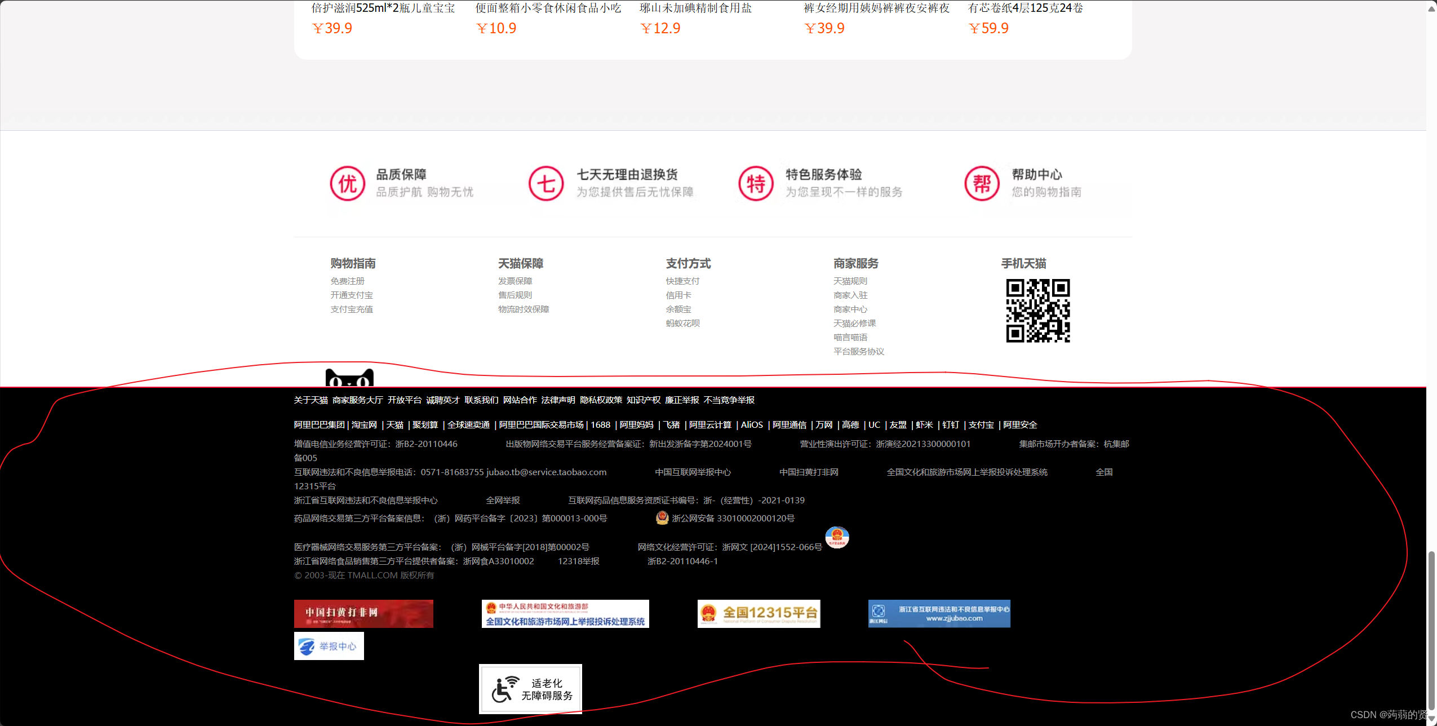Click the scroll up arrow of scrollbar
This screenshot has height=726, width=1437.
tap(1431, 9)
